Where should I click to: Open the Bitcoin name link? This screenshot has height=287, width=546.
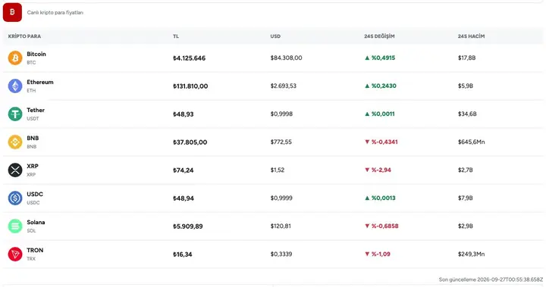(x=36, y=54)
